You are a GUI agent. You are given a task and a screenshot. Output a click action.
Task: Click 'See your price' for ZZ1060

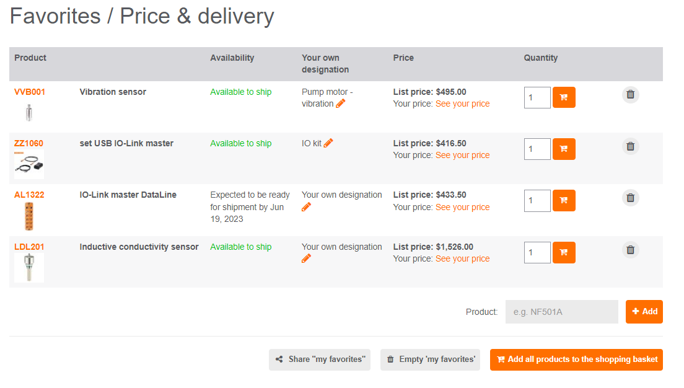[462, 155]
